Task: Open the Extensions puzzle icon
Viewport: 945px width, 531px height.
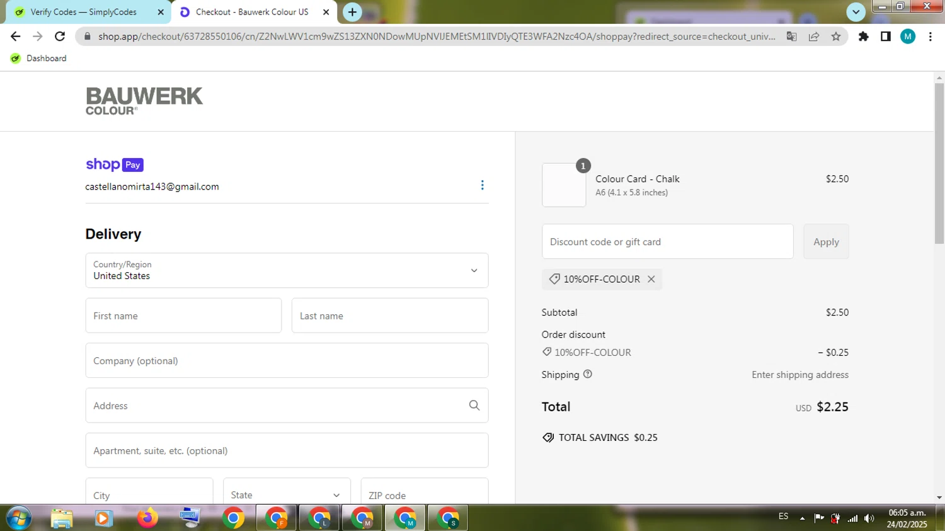Action: point(864,37)
